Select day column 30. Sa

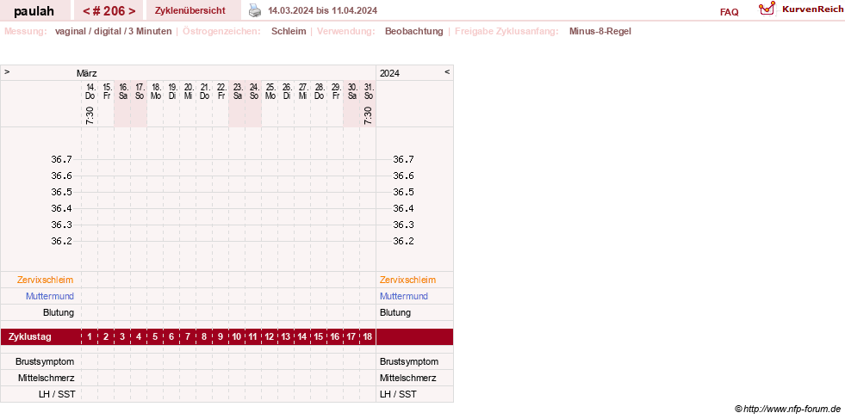tap(352, 91)
